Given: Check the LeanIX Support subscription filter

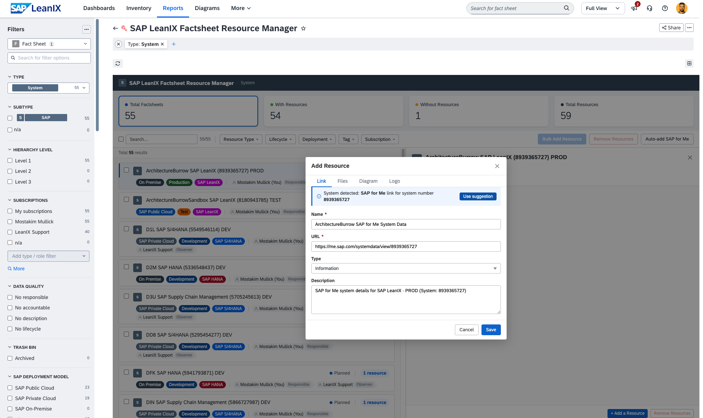Looking at the screenshot, I should click(x=10, y=232).
